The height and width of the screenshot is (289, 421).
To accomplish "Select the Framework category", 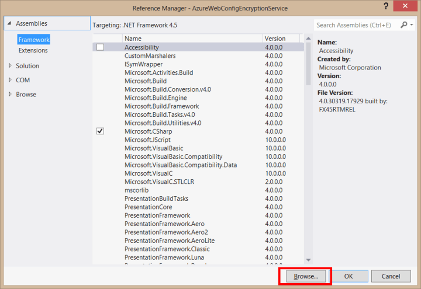I will point(33,40).
